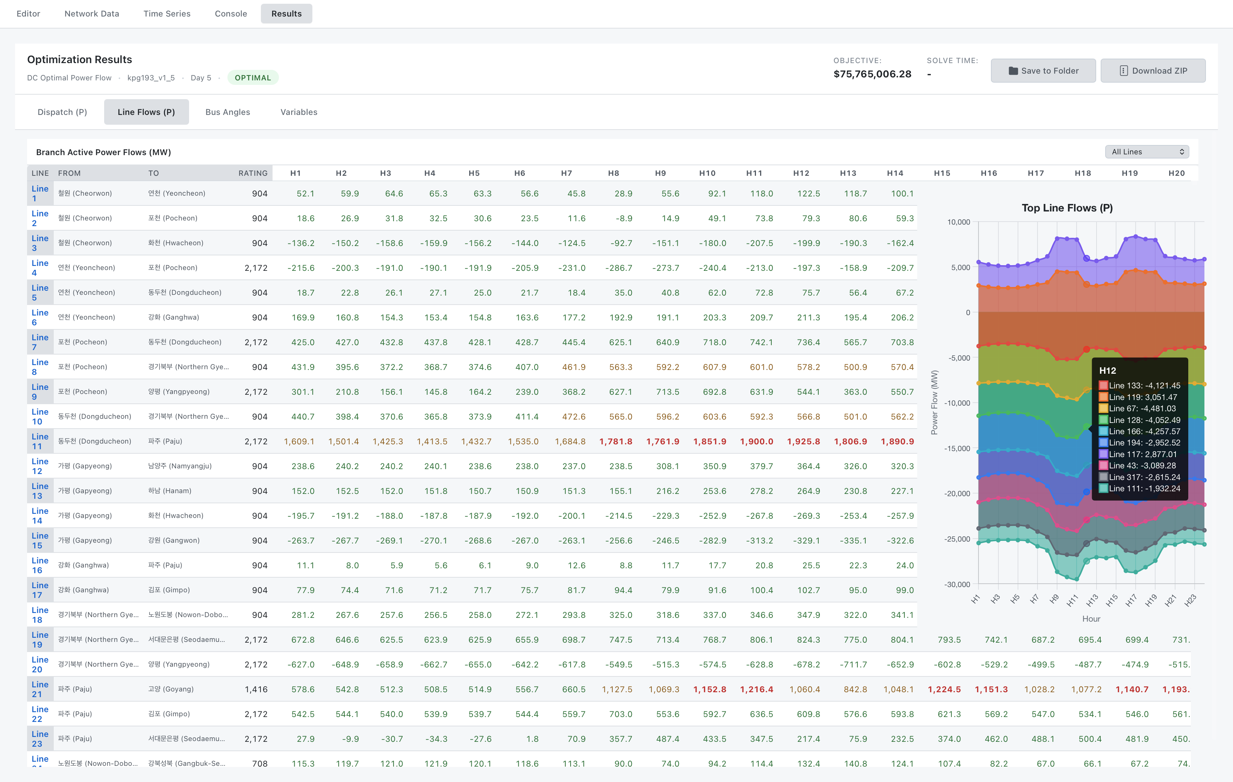Open Line 21 from the flows table
Viewport: 1233px width, 782px height.
tap(39, 689)
